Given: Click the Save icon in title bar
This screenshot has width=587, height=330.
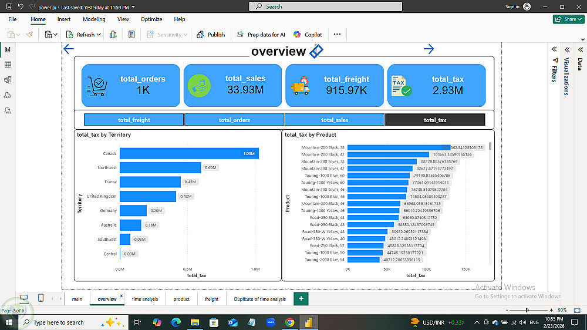Looking at the screenshot, I should click(x=9, y=6).
